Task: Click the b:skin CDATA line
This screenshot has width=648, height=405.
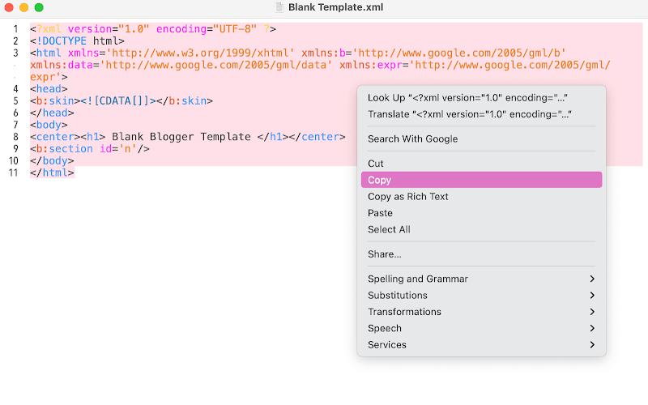Action: (x=122, y=101)
